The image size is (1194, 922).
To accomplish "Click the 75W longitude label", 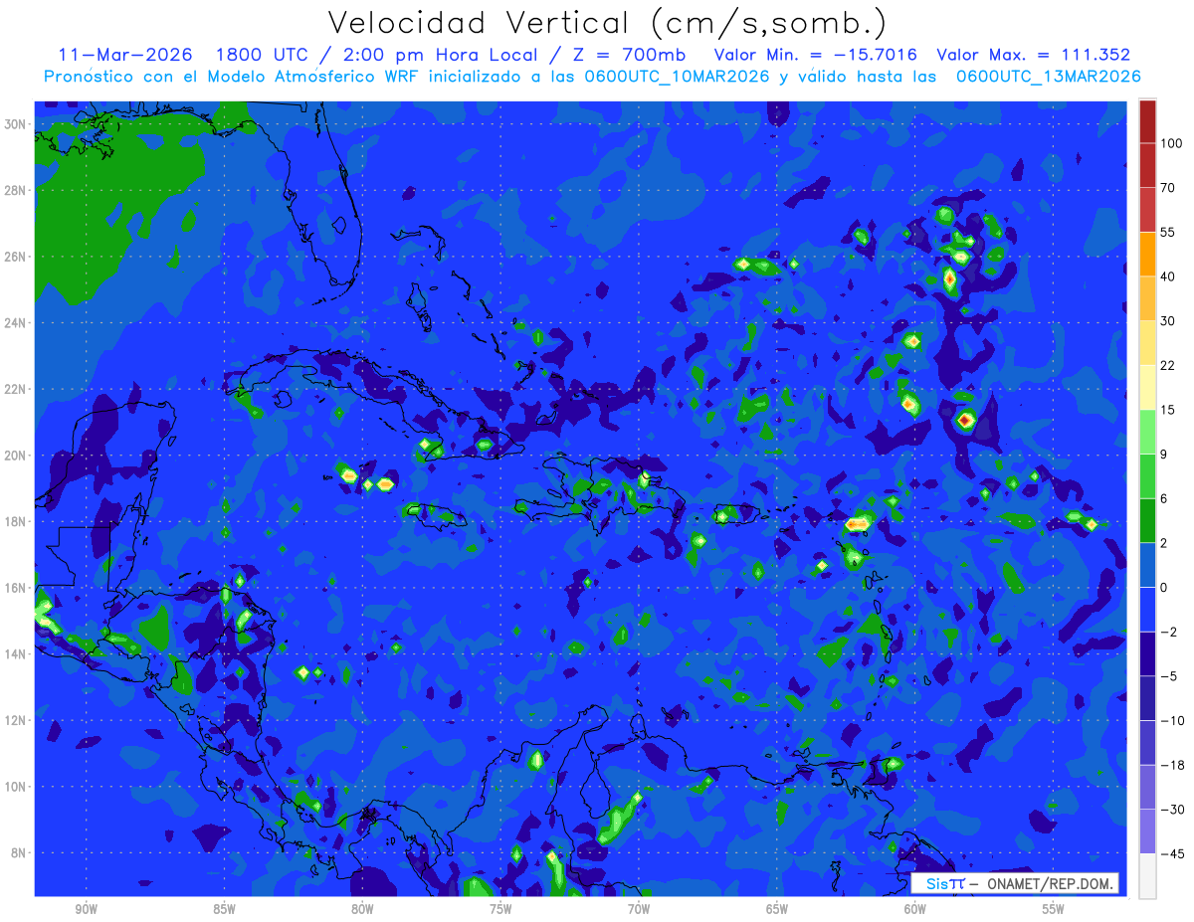I will tap(500, 909).
